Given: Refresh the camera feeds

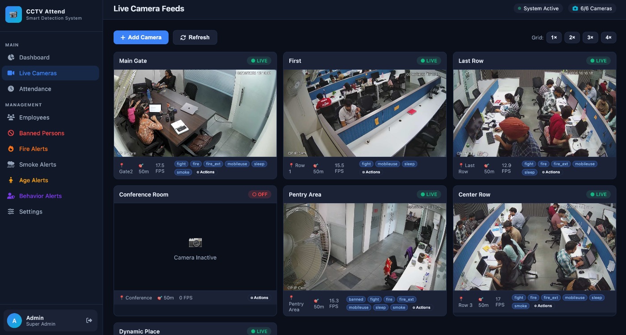Looking at the screenshot, I should [x=195, y=38].
